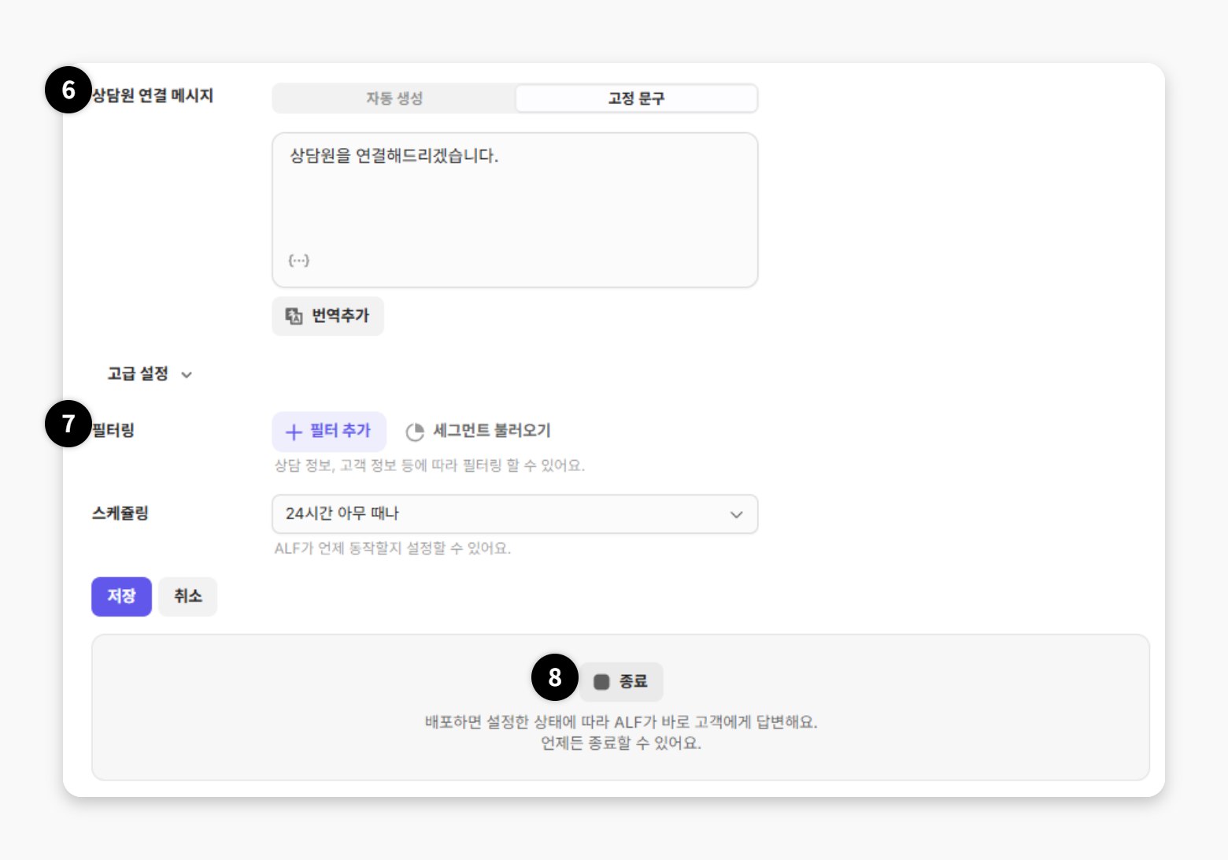
Task: Click the number 7 step badge
Action: [68, 424]
